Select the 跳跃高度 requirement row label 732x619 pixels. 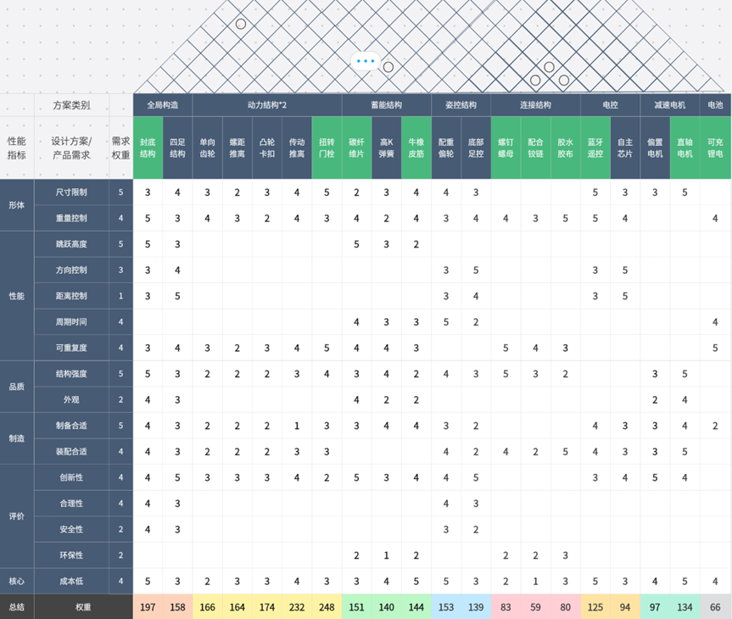click(71, 244)
